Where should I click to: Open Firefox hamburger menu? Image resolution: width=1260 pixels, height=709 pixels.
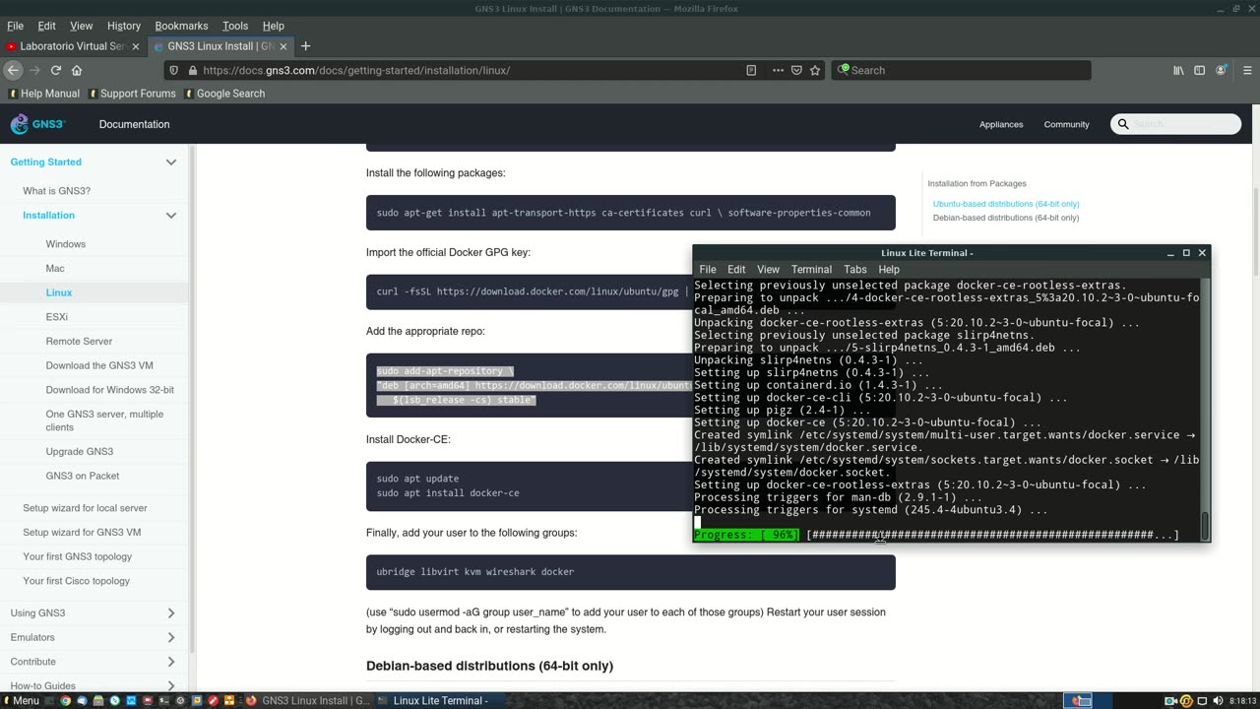1248,70
